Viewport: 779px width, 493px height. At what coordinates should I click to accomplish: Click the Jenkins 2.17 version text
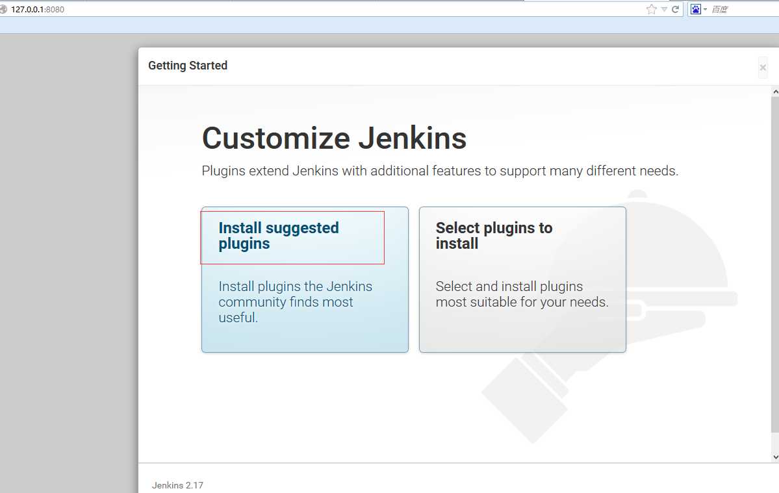coord(177,485)
